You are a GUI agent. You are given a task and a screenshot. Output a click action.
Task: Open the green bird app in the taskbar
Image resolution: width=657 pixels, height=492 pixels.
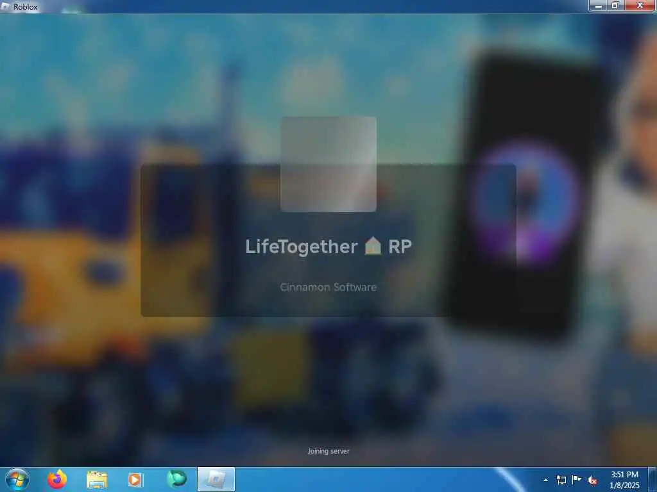point(176,479)
